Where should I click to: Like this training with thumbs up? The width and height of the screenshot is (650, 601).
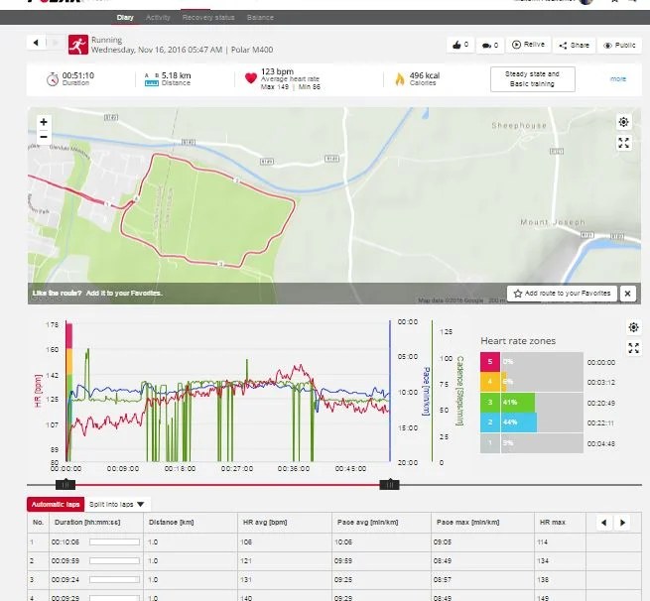tap(459, 46)
